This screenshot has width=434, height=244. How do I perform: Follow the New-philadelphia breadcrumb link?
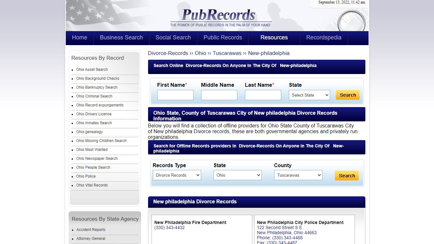coord(269,53)
